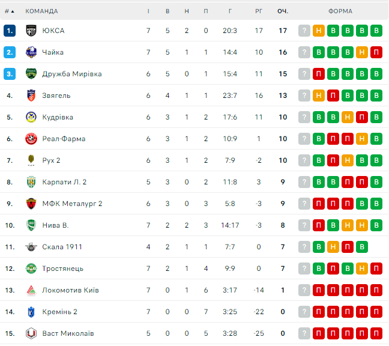
Task: Click the rank 3 position badge
Action: (10, 74)
